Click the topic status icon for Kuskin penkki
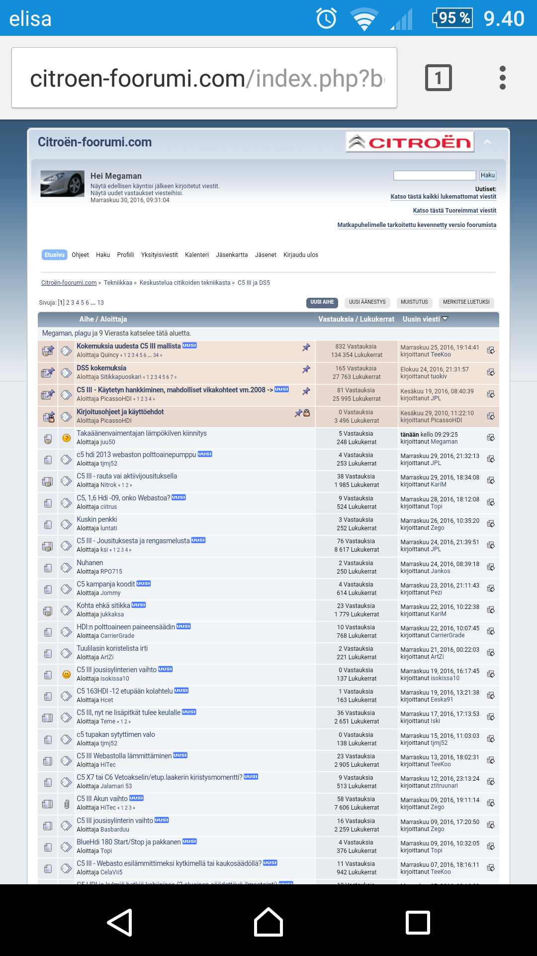The height and width of the screenshot is (956, 537). point(48,524)
